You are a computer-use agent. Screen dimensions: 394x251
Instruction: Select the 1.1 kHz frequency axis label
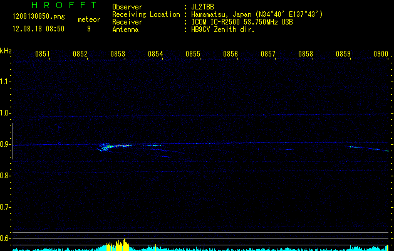point(6,81)
